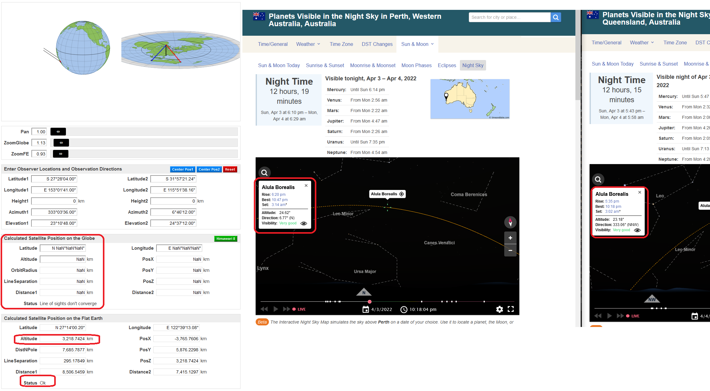Click Alula Borealis target marker label on Perth map
710x391 pixels.
pos(387,194)
